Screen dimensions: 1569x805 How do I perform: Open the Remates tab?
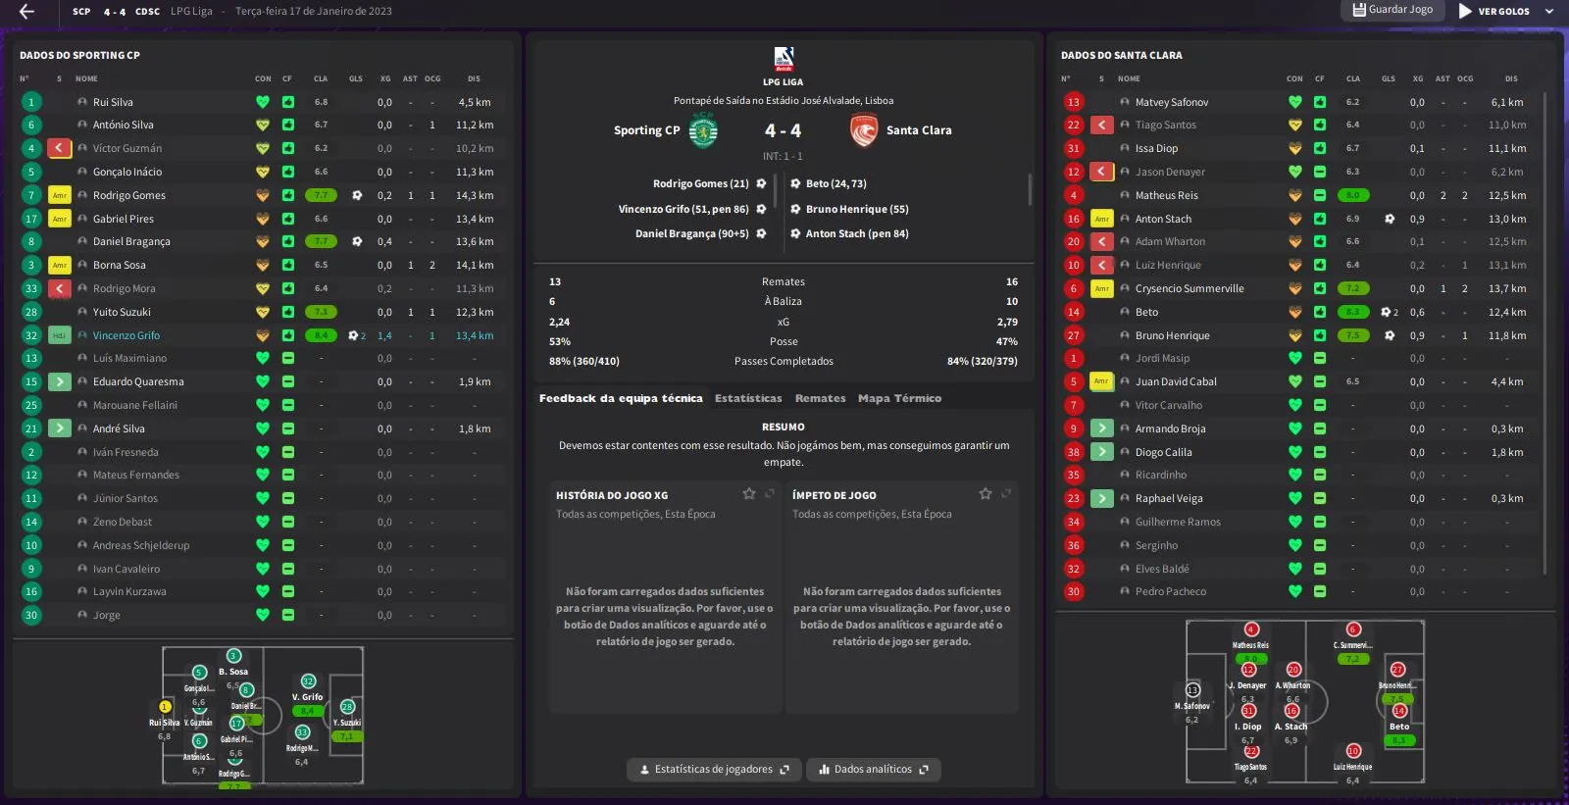click(x=820, y=398)
